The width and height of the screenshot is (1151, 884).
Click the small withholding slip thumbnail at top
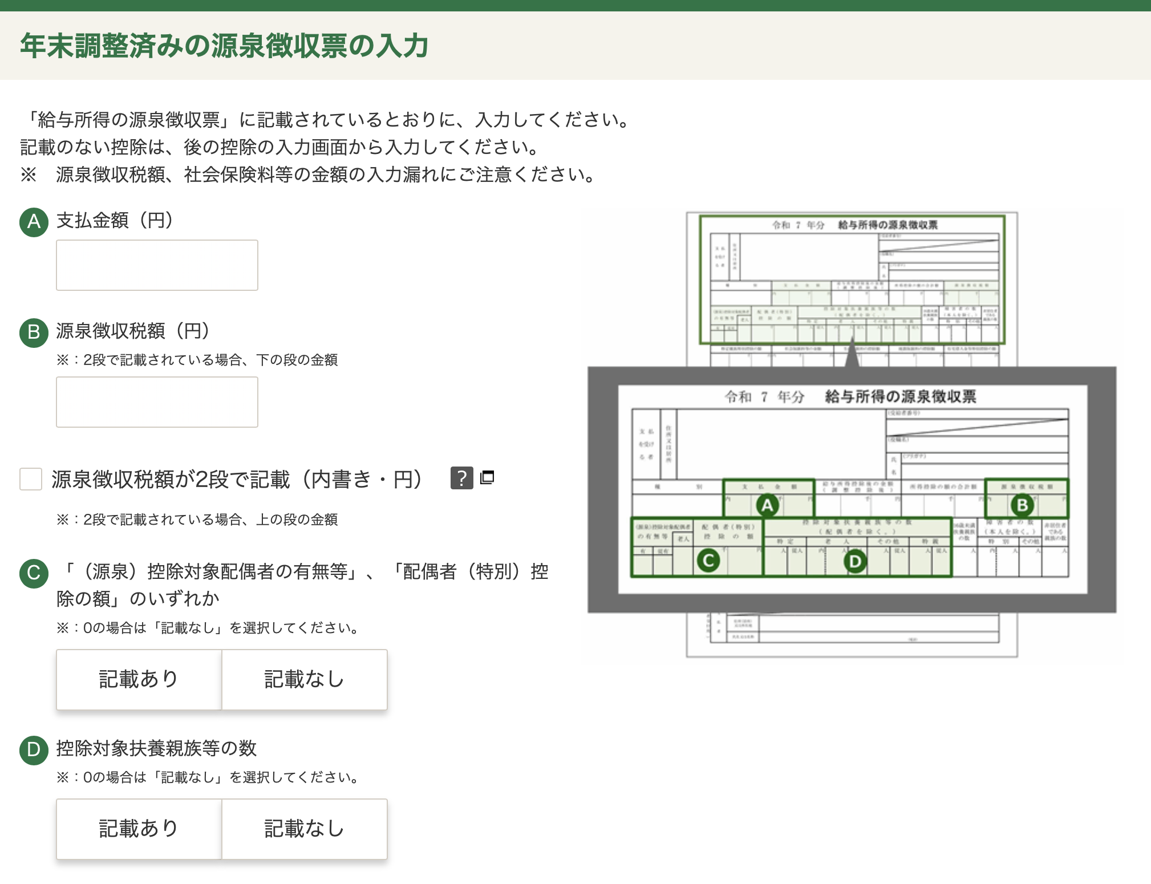852,279
